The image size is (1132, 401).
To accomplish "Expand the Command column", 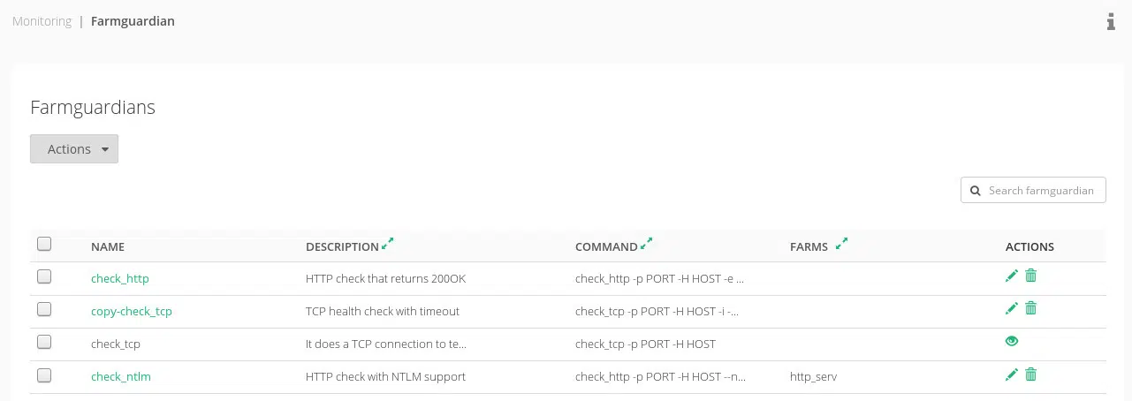I will point(646,244).
